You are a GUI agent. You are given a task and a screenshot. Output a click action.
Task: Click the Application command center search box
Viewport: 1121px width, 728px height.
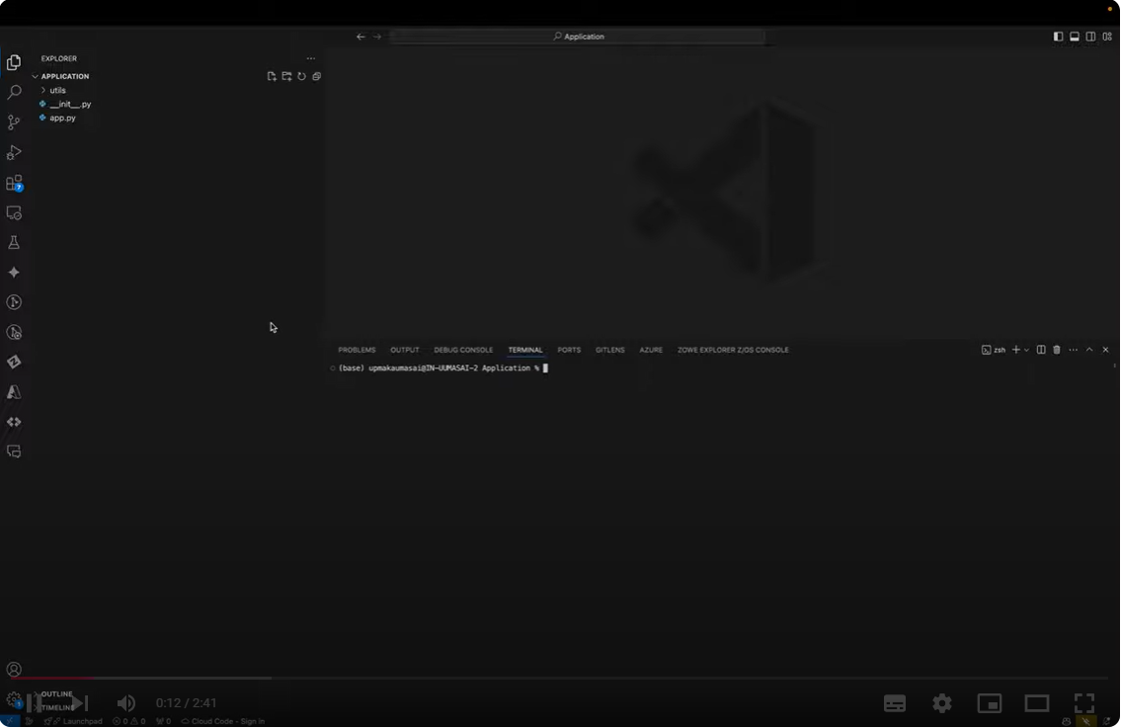click(x=579, y=37)
